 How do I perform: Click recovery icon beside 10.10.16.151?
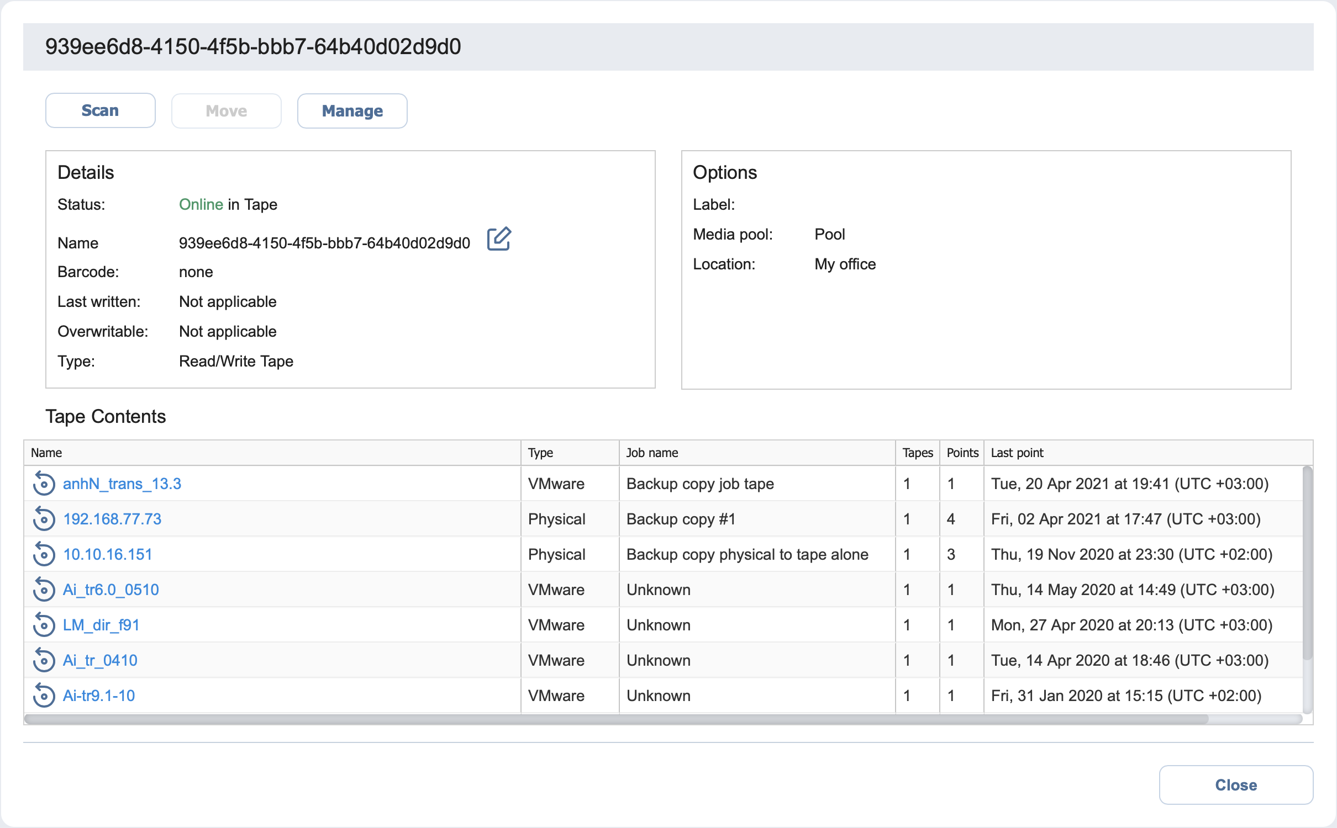pos(44,555)
